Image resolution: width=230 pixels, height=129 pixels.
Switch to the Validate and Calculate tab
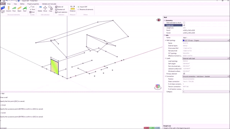pos(49,4)
